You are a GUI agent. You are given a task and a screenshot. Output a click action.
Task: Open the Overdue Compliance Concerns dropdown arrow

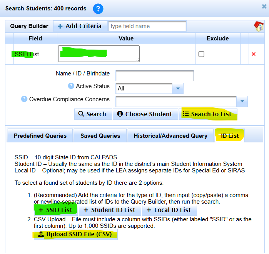242,101
